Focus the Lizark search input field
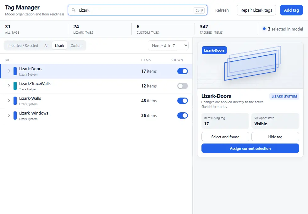Image resolution: width=308 pixels, height=214 pixels. point(138,10)
